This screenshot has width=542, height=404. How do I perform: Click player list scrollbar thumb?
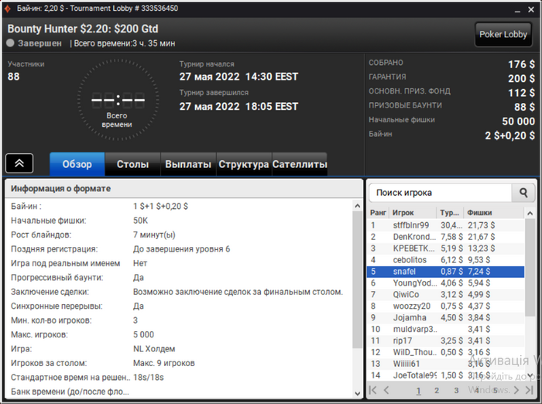click(530, 268)
